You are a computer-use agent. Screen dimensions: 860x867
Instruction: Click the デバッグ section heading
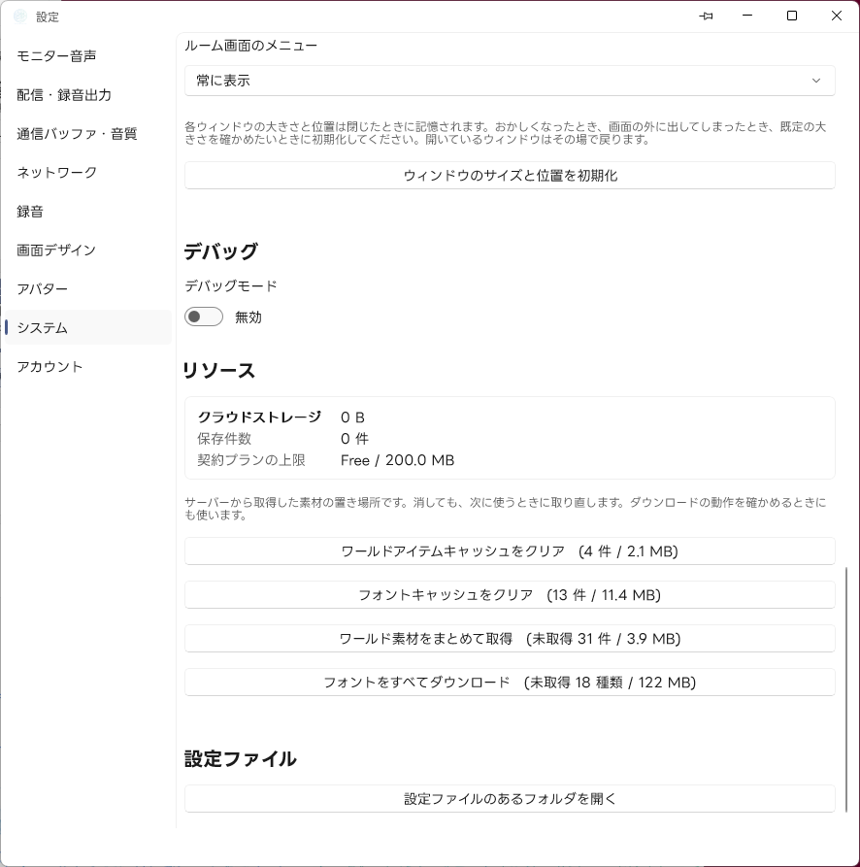tap(221, 251)
